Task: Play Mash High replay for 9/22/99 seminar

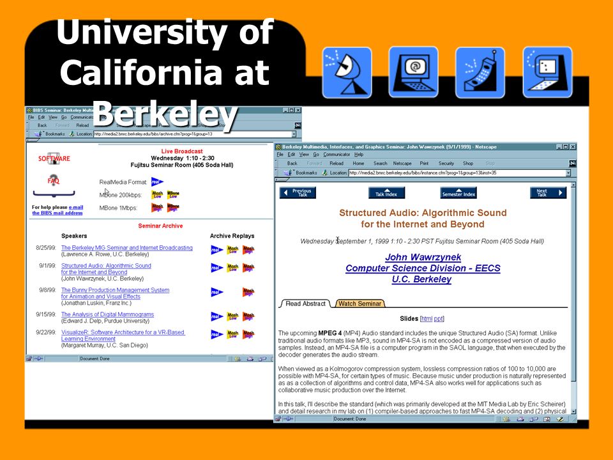Action: (248, 334)
